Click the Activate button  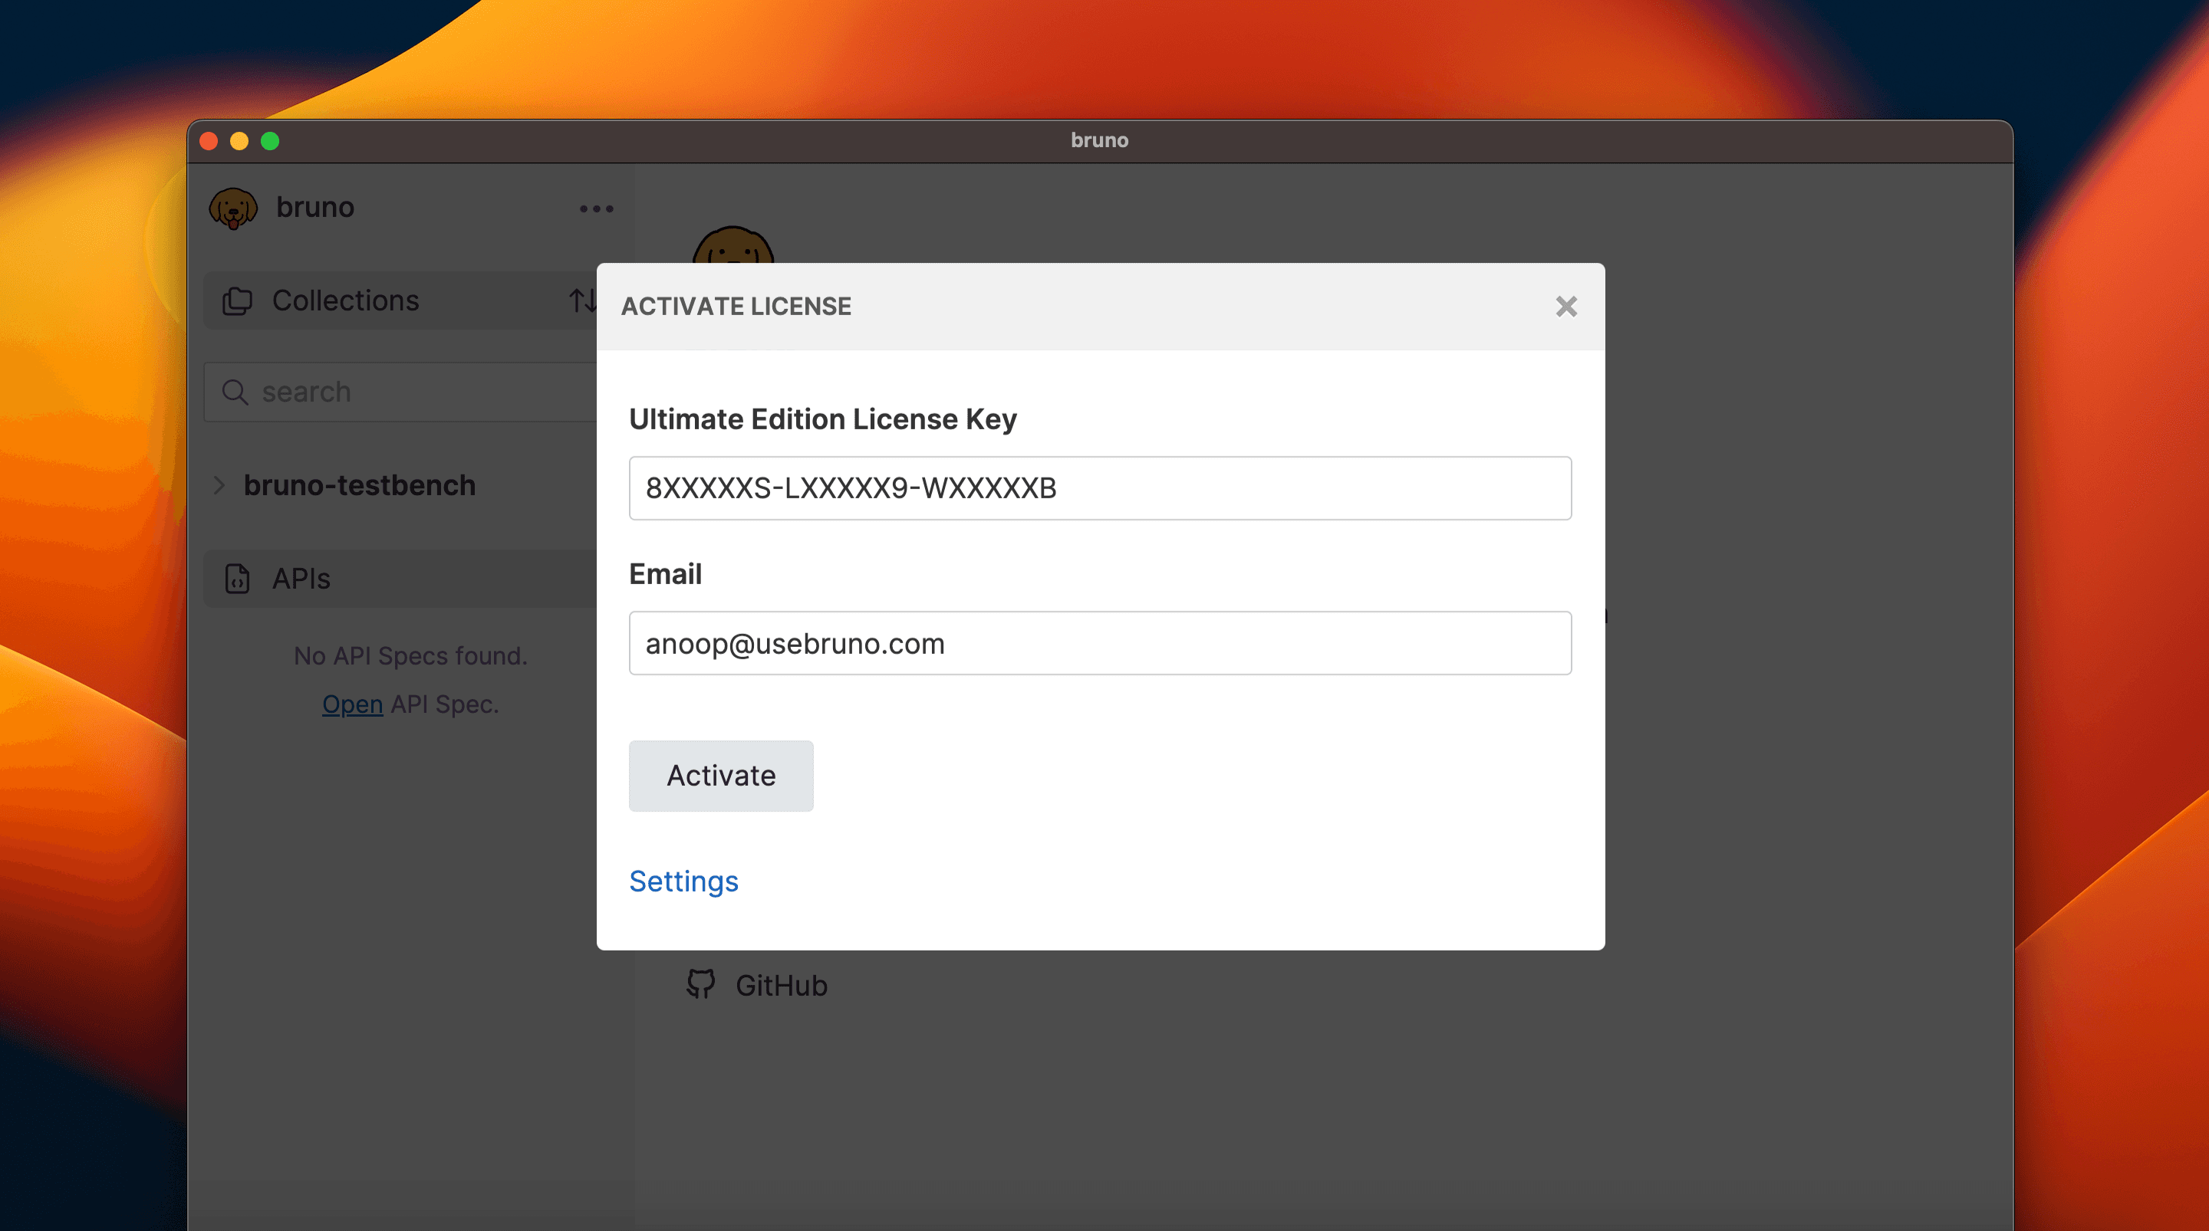[x=720, y=776]
